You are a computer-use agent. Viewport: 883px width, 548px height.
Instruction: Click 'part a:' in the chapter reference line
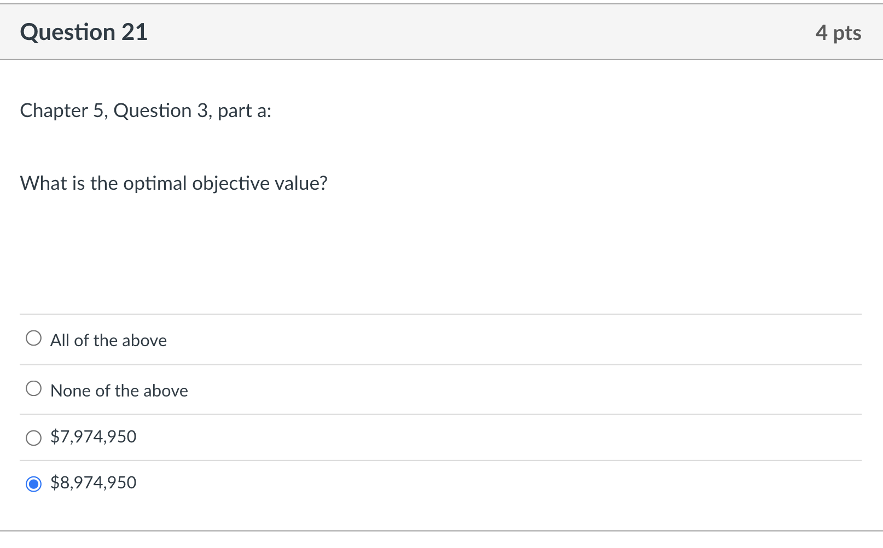coord(245,111)
